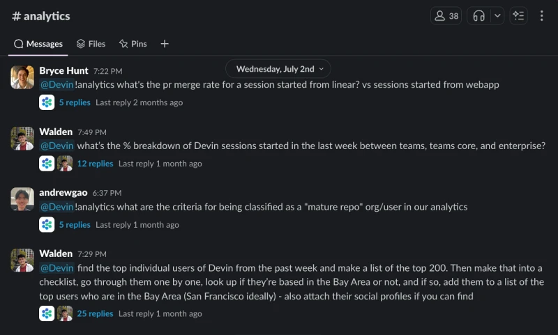Open the Wednesday, July 2nd date dropdown
Viewport: 558px width, 335px height.
pyautogui.click(x=278, y=69)
